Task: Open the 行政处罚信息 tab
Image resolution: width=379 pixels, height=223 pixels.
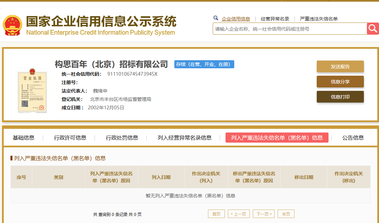Action: tap(122, 138)
